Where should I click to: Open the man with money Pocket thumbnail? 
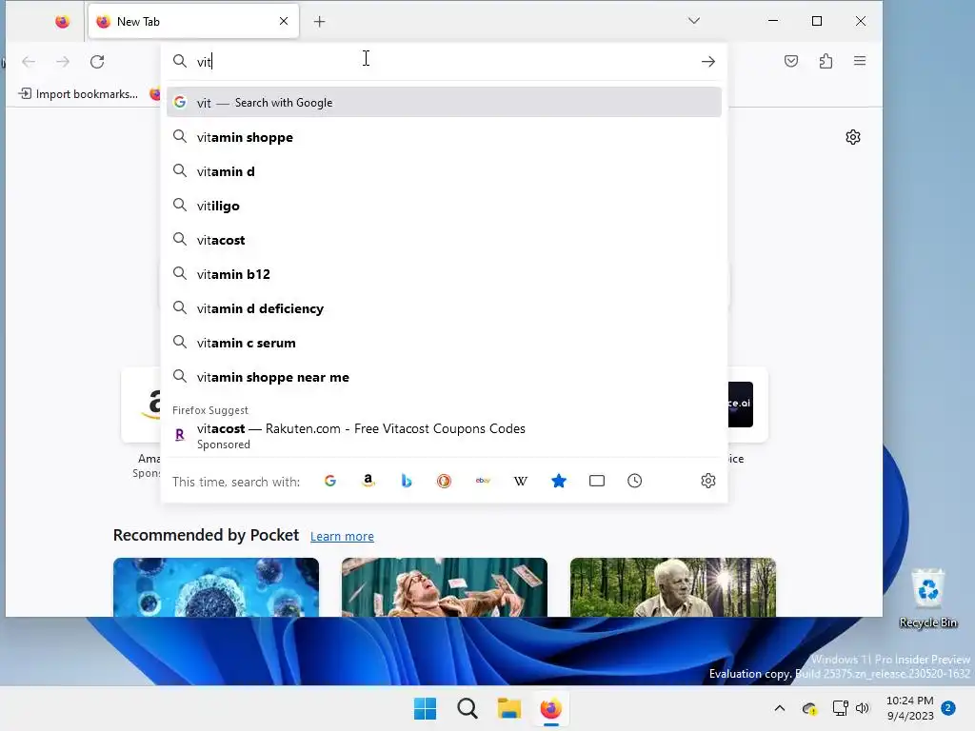tap(445, 587)
